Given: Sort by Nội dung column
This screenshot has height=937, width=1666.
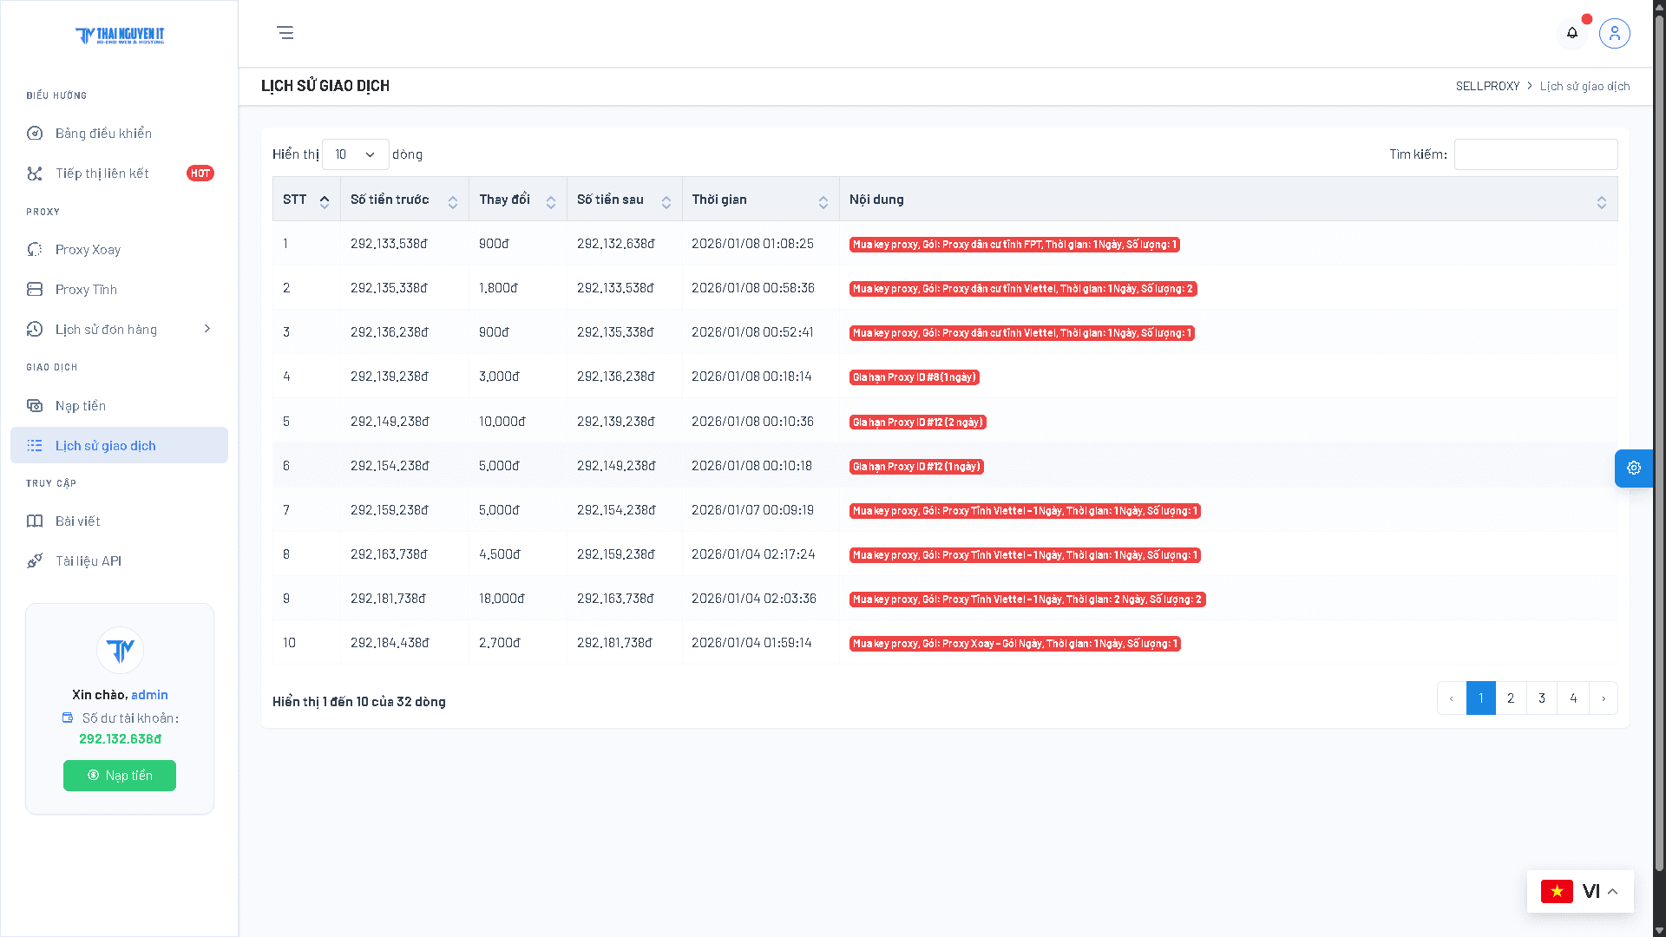Looking at the screenshot, I should [x=1602, y=201].
